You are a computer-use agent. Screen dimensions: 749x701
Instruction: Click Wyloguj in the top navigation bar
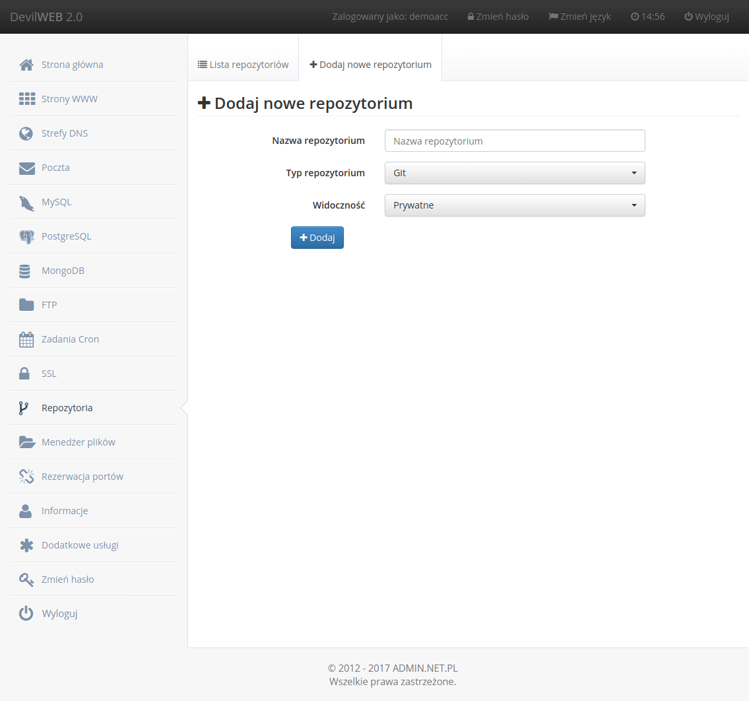pyautogui.click(x=706, y=17)
